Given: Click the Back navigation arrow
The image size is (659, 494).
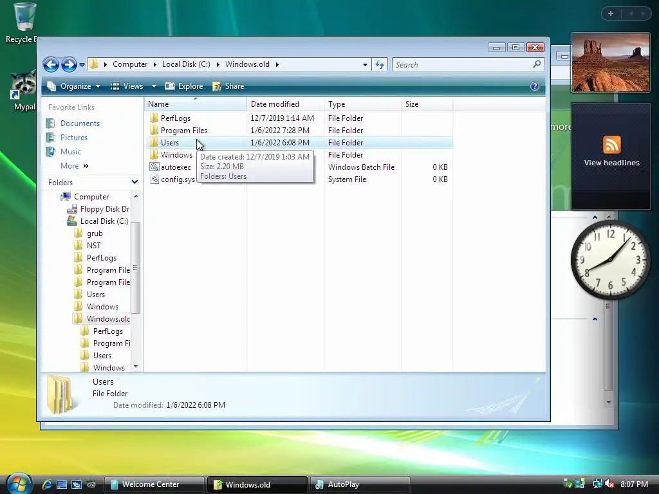Looking at the screenshot, I should point(51,65).
